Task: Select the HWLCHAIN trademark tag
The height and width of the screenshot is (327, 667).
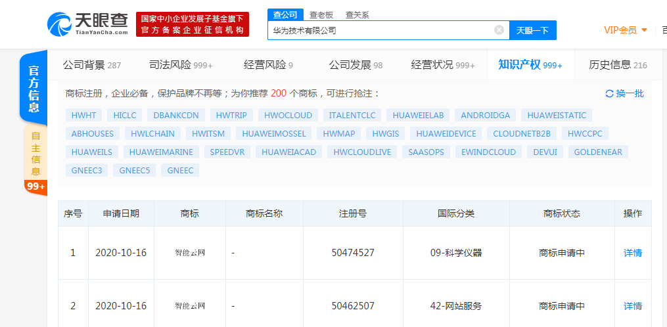Action: [x=152, y=133]
